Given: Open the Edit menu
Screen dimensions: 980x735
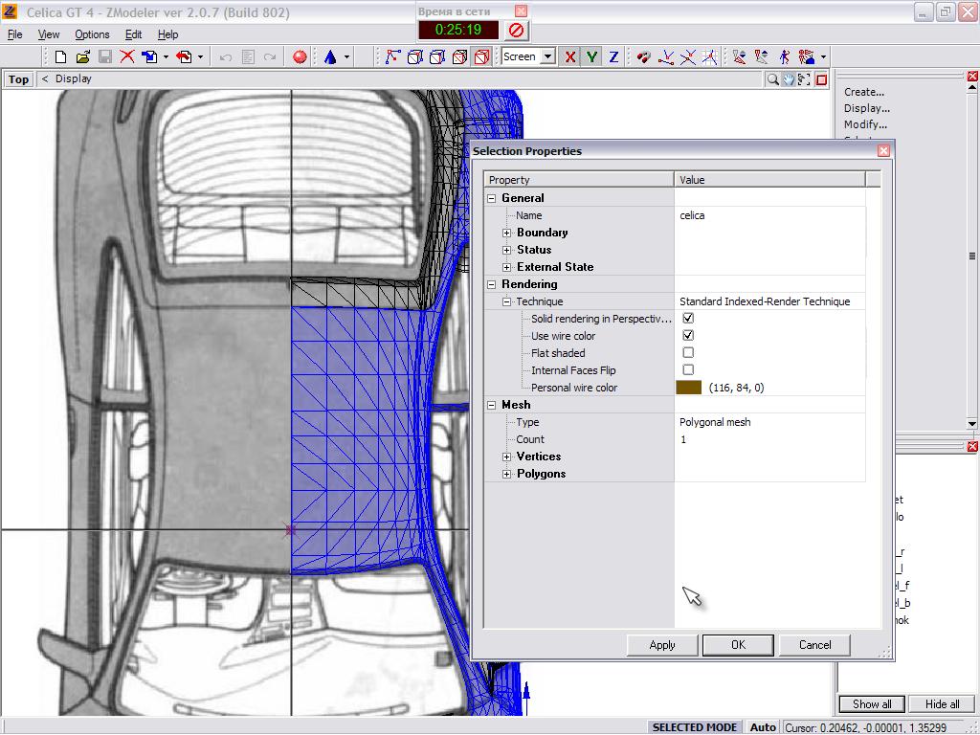Looking at the screenshot, I should click(133, 34).
